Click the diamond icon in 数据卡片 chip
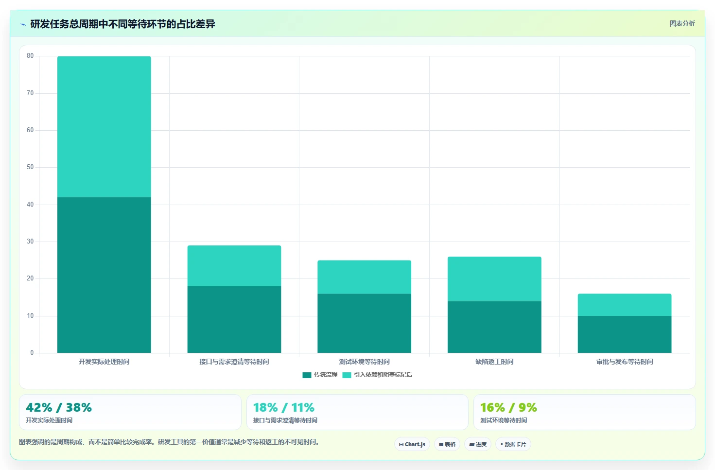This screenshot has height=470, width=715. click(502, 444)
